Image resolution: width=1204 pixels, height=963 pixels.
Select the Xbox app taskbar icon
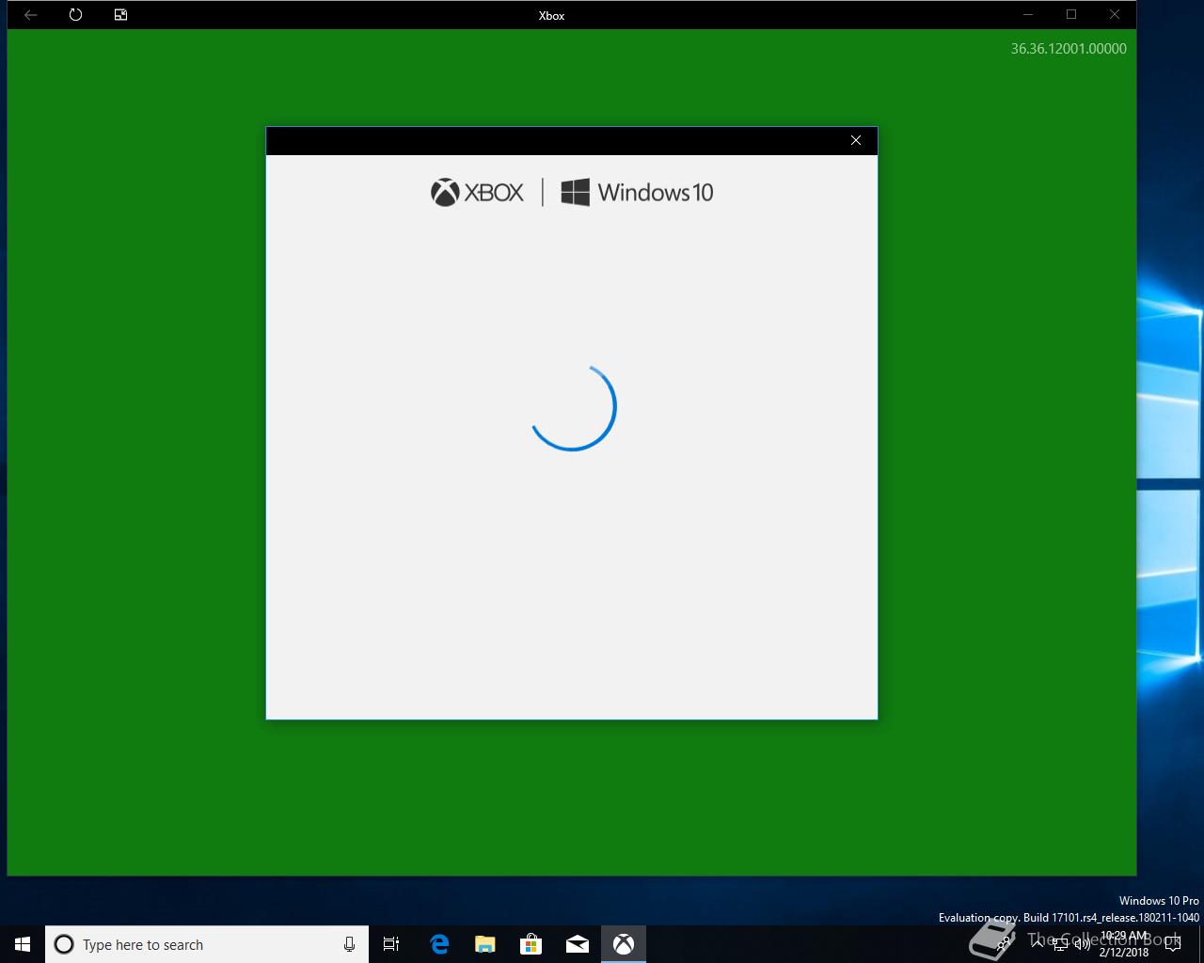tap(624, 944)
